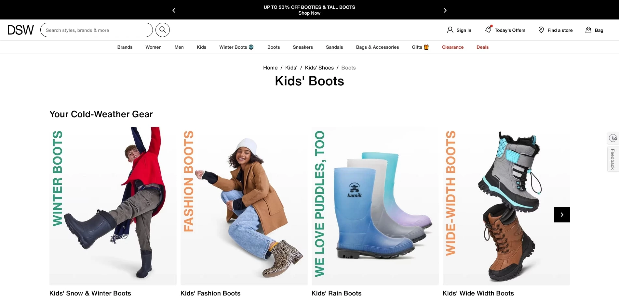Open the accessibility icon on right edge
The width and height of the screenshot is (619, 301).
point(613,138)
